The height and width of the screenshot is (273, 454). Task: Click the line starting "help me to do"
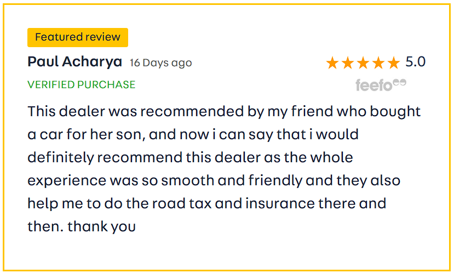click(206, 203)
